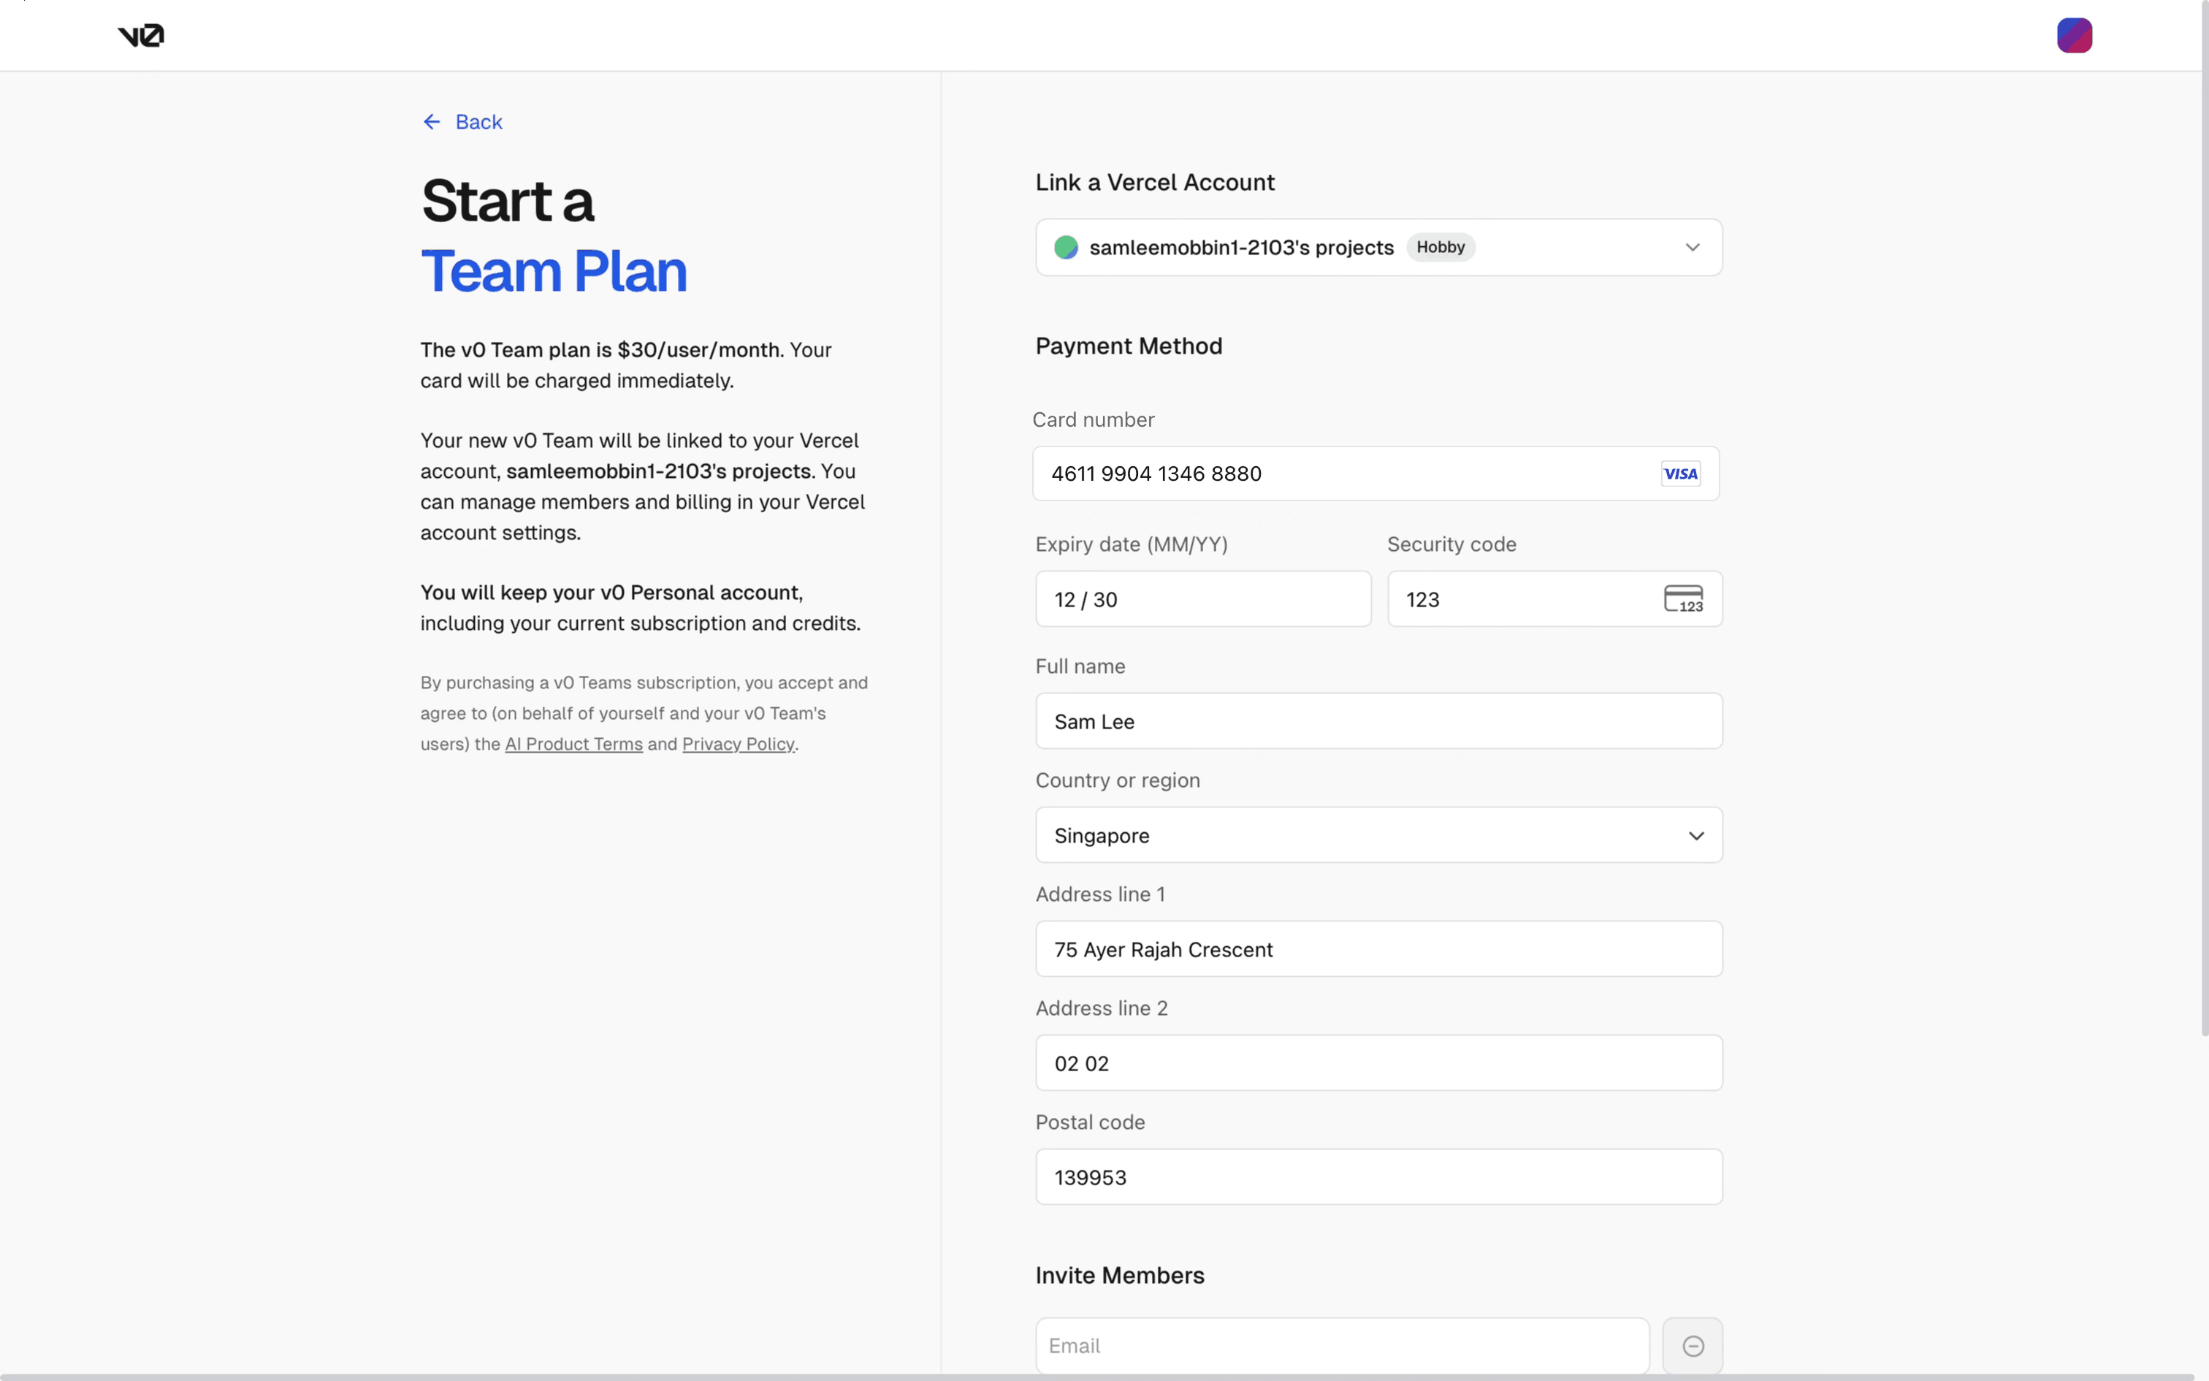2209x1381 pixels.
Task: Click the security code CVC icon
Action: (x=1682, y=599)
